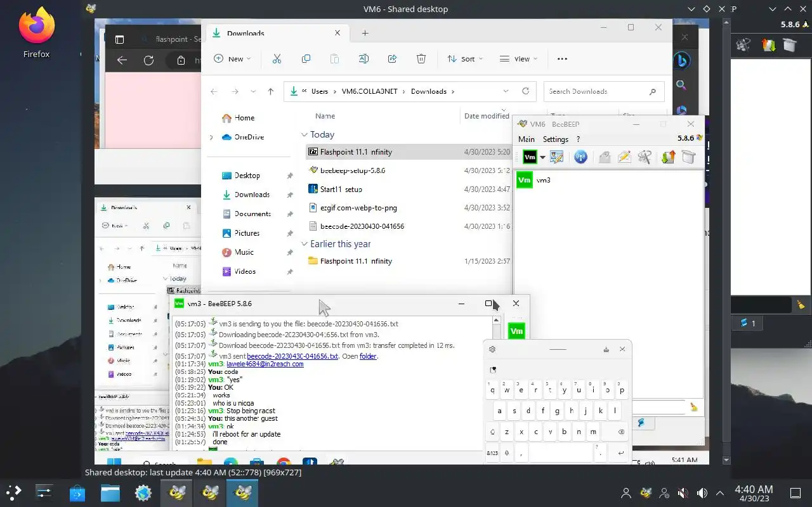The height and width of the screenshot is (507, 812).
Task: Expand the address bar history dropdown
Action: click(x=505, y=91)
